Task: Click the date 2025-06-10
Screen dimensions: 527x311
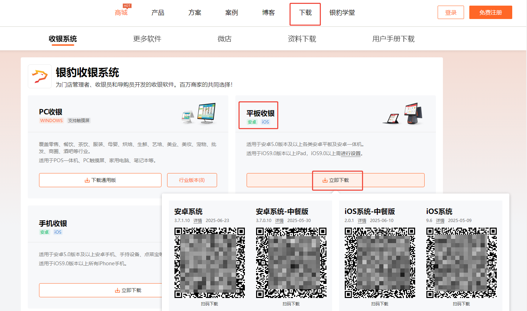Action: point(382,221)
